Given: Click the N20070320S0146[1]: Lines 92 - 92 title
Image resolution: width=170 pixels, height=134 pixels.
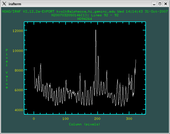Looking at the screenshot, I should pyautogui.click(x=85, y=15).
